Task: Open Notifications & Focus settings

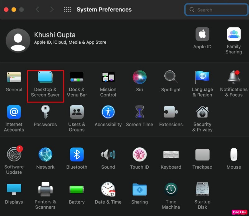Action: tap(234, 77)
